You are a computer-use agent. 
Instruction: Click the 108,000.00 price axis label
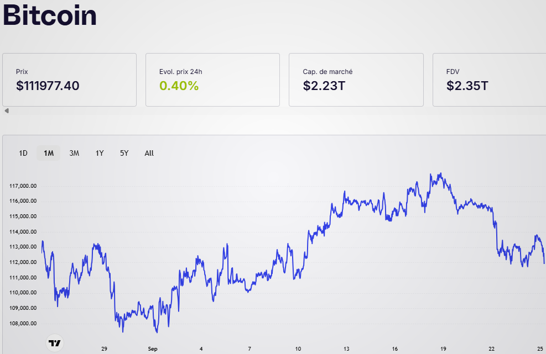click(x=23, y=324)
